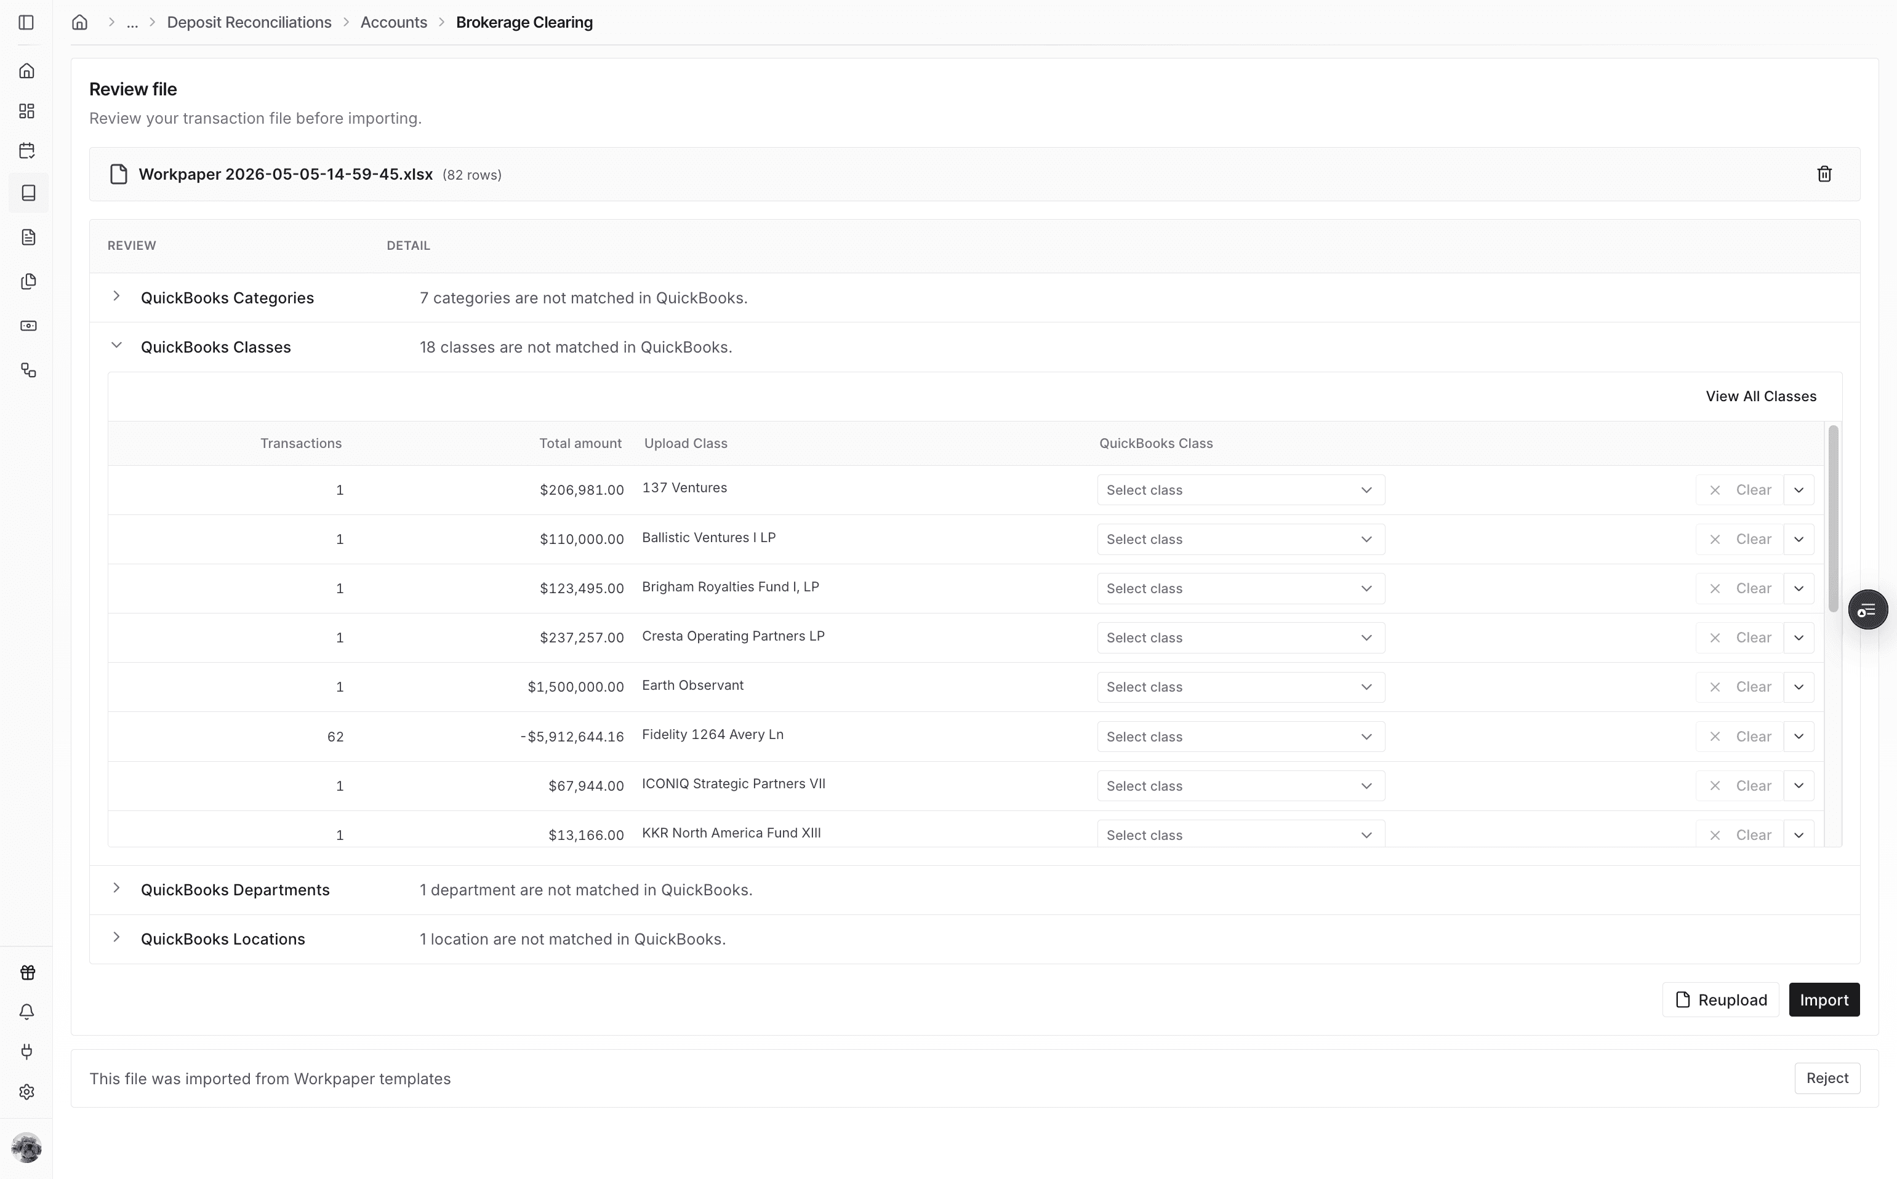
Task: Go to Deposit Reconciliations breadcrumb
Action: click(x=249, y=23)
